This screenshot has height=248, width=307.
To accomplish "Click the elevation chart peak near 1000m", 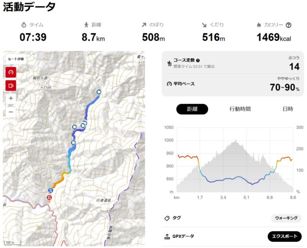I will (x=236, y=140).
